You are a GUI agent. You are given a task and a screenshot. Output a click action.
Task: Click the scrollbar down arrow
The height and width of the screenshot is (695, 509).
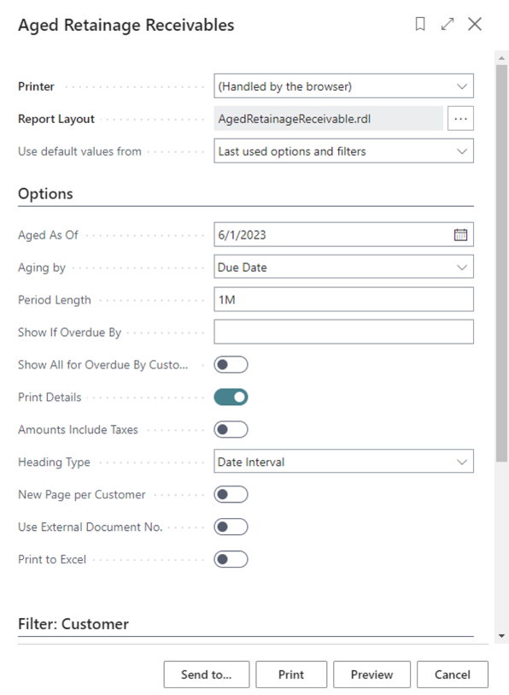tap(501, 636)
